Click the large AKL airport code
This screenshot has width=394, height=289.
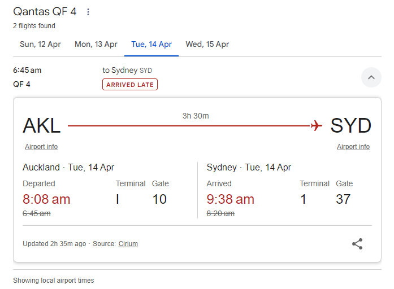click(41, 125)
